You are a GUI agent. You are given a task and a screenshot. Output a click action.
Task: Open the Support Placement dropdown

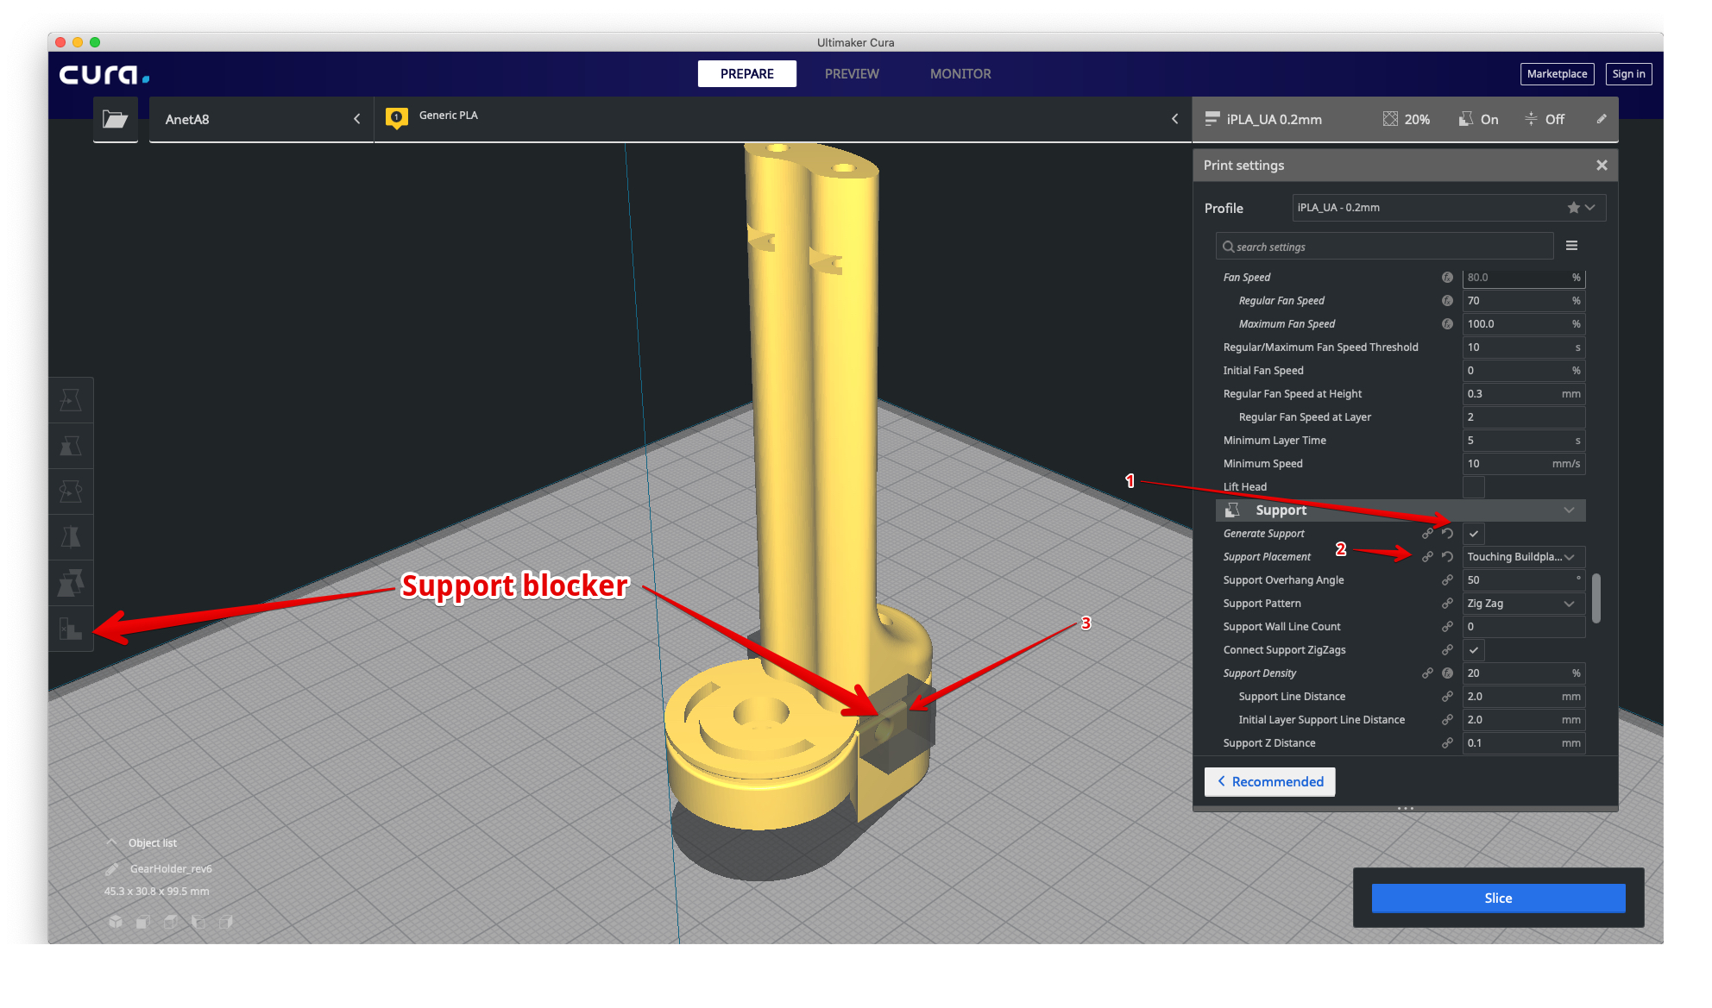point(1522,556)
